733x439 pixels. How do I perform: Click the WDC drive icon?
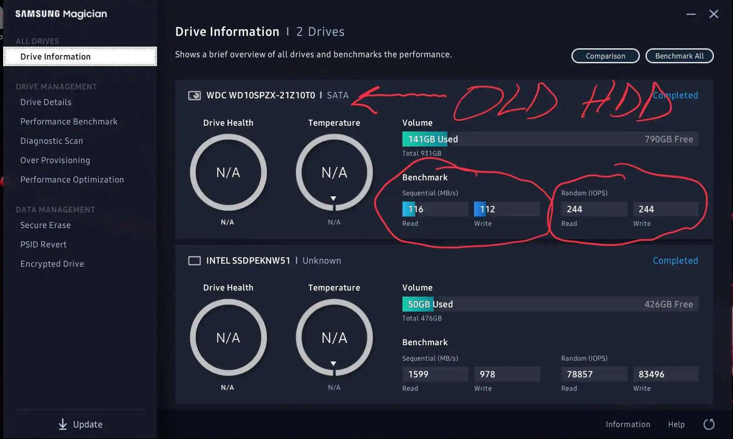(x=195, y=96)
